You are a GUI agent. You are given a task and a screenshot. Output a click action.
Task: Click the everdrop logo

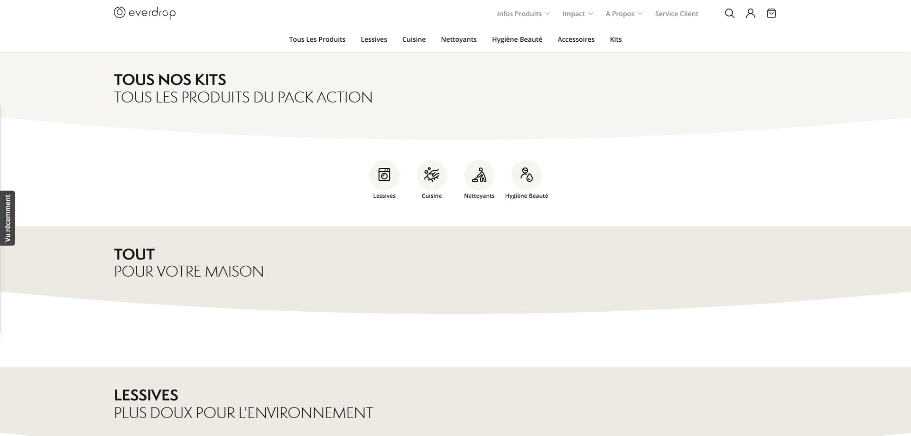[x=145, y=13]
